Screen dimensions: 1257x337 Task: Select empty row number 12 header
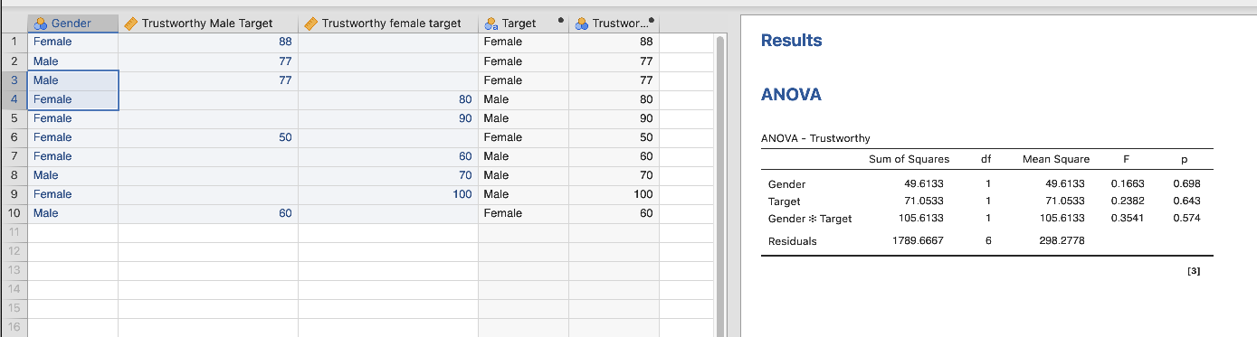pos(14,251)
